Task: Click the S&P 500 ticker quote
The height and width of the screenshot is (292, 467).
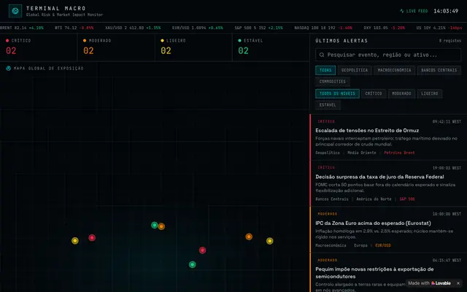Action: click(258, 28)
